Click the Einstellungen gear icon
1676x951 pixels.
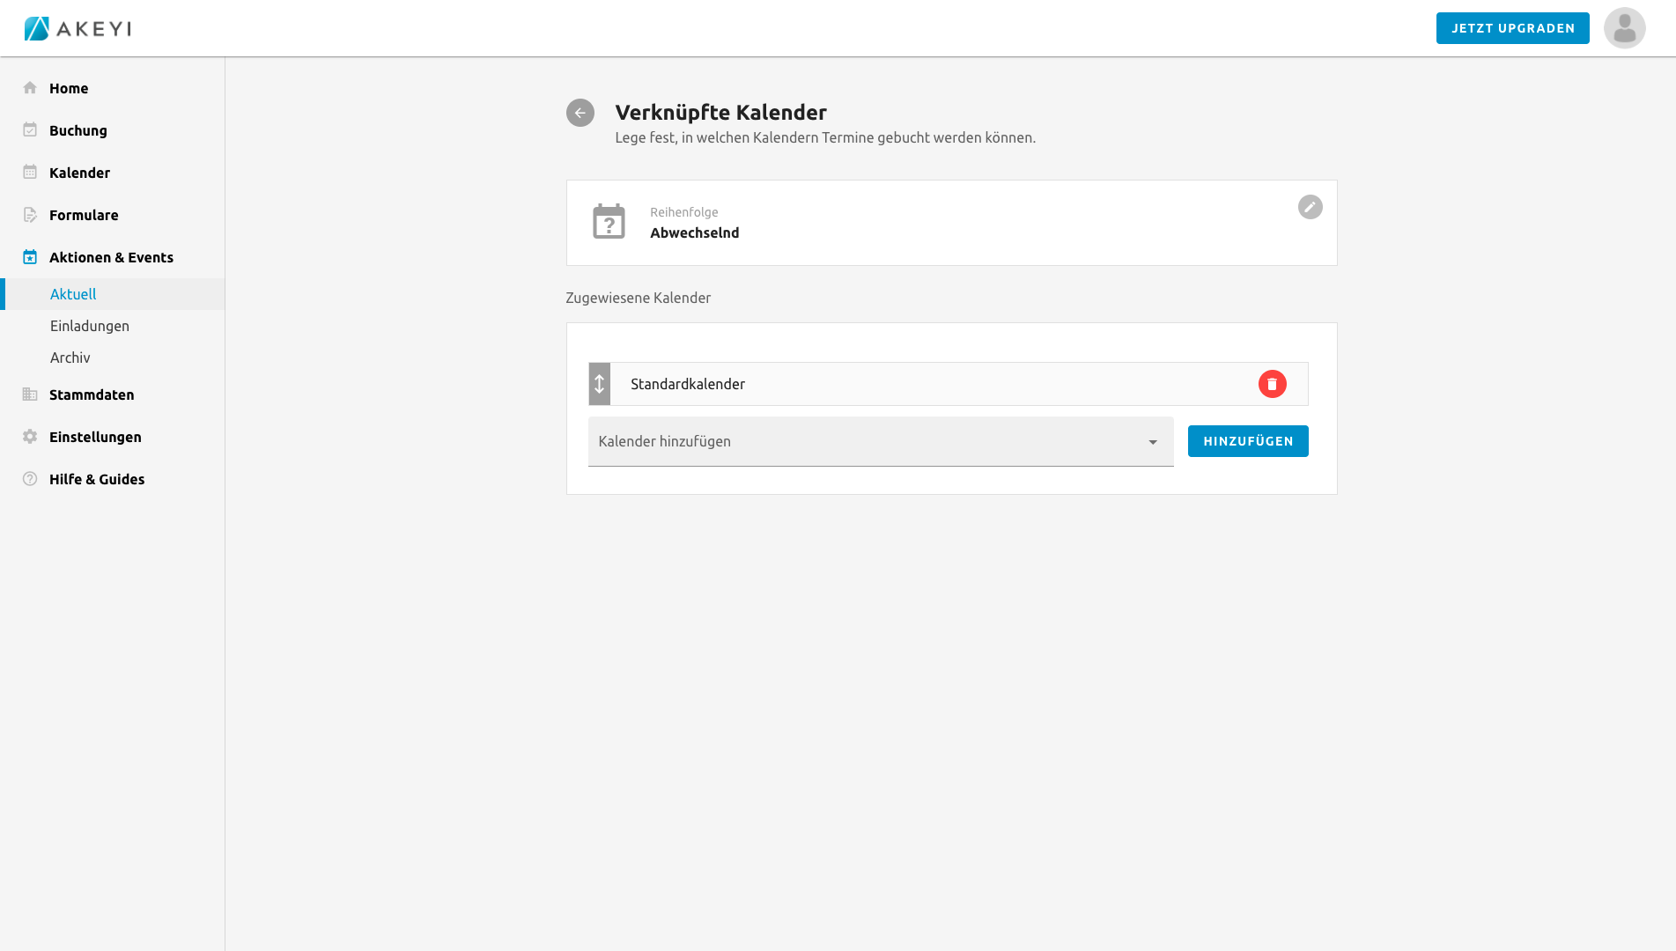30,437
